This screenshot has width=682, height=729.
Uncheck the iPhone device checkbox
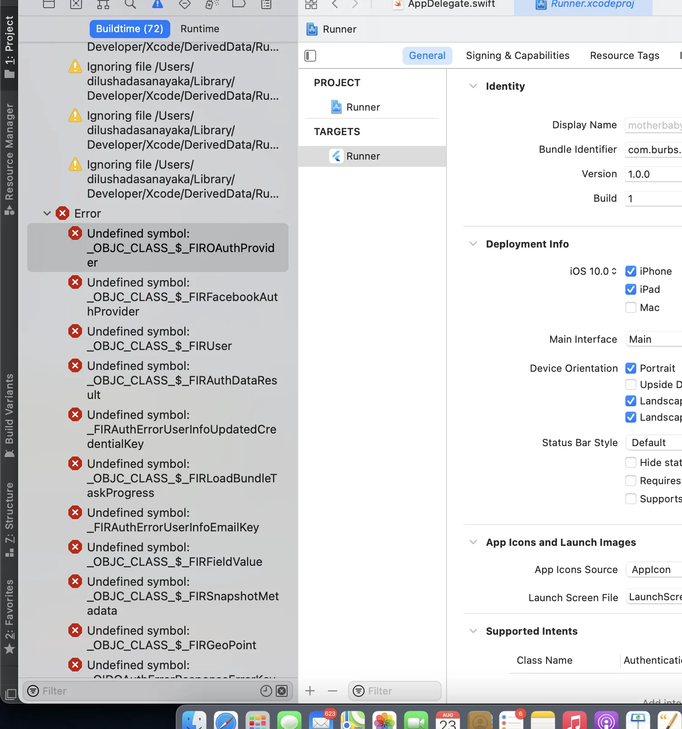[x=631, y=271]
